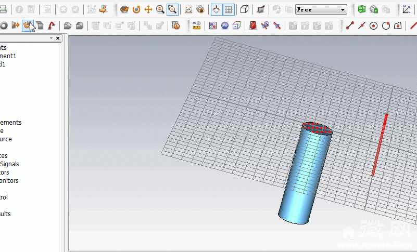Open the Units ruler icon
The width and height of the screenshot is (417, 252).
click(x=197, y=26)
